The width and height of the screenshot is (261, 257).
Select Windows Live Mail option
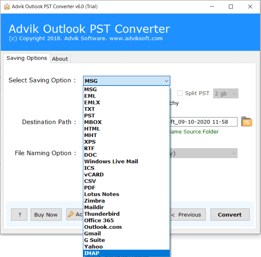pyautogui.click(x=126, y=161)
